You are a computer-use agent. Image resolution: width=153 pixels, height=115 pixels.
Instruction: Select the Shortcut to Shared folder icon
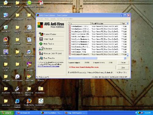pos(29,91)
